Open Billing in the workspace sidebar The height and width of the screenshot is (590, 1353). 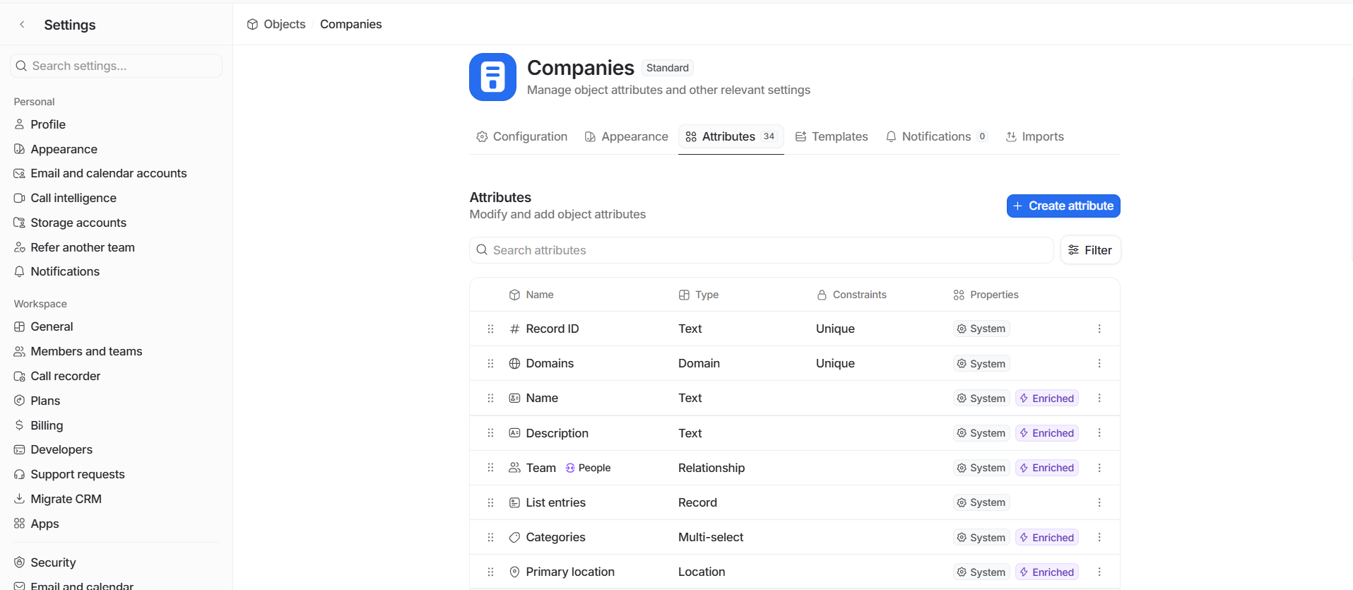point(47,425)
